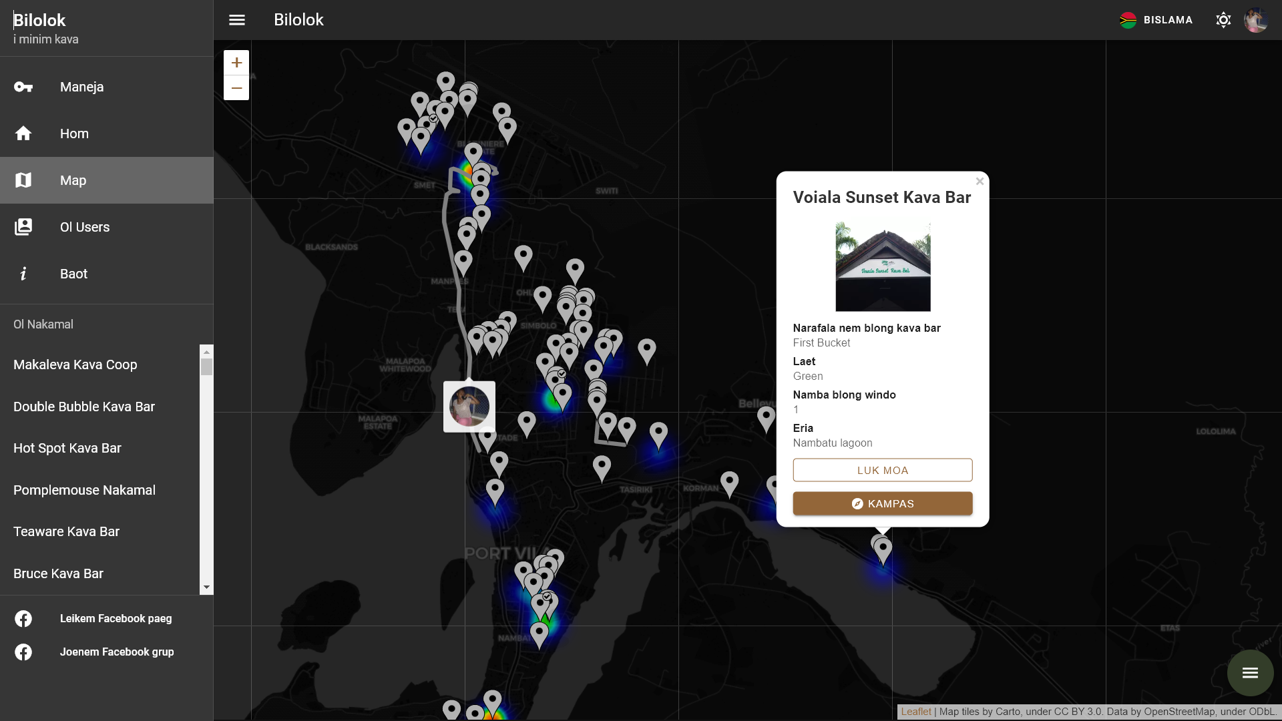Click the Facebook icon beside Joenem Facebook grup
Viewport: 1282px width, 721px height.
click(23, 652)
